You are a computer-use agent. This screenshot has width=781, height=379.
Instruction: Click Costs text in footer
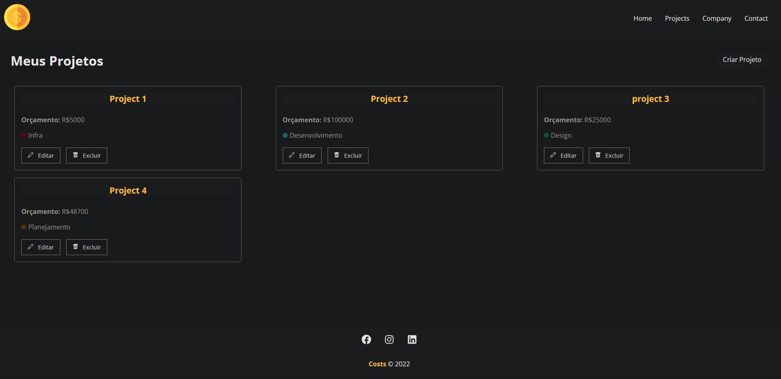[x=377, y=364]
